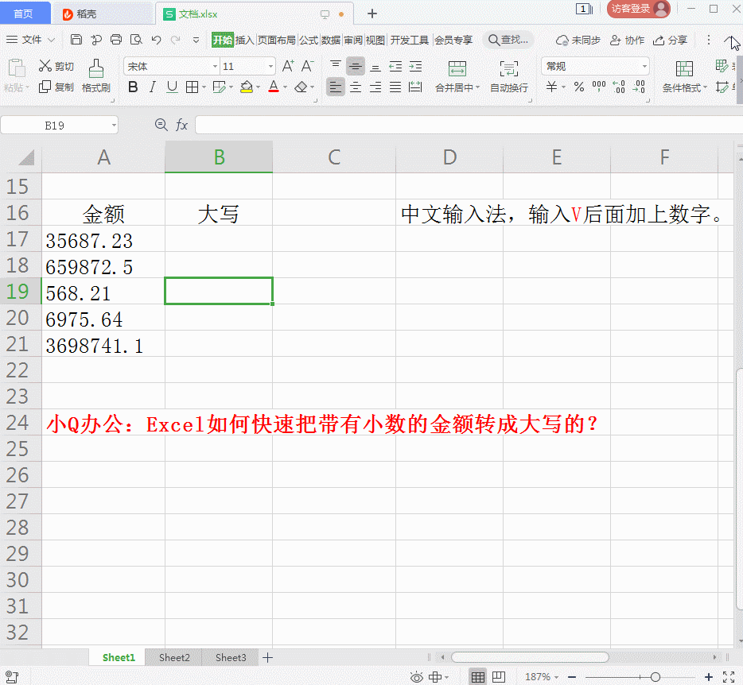743x685 pixels.
Task: Click the currency ¥ format icon
Action: (551, 87)
